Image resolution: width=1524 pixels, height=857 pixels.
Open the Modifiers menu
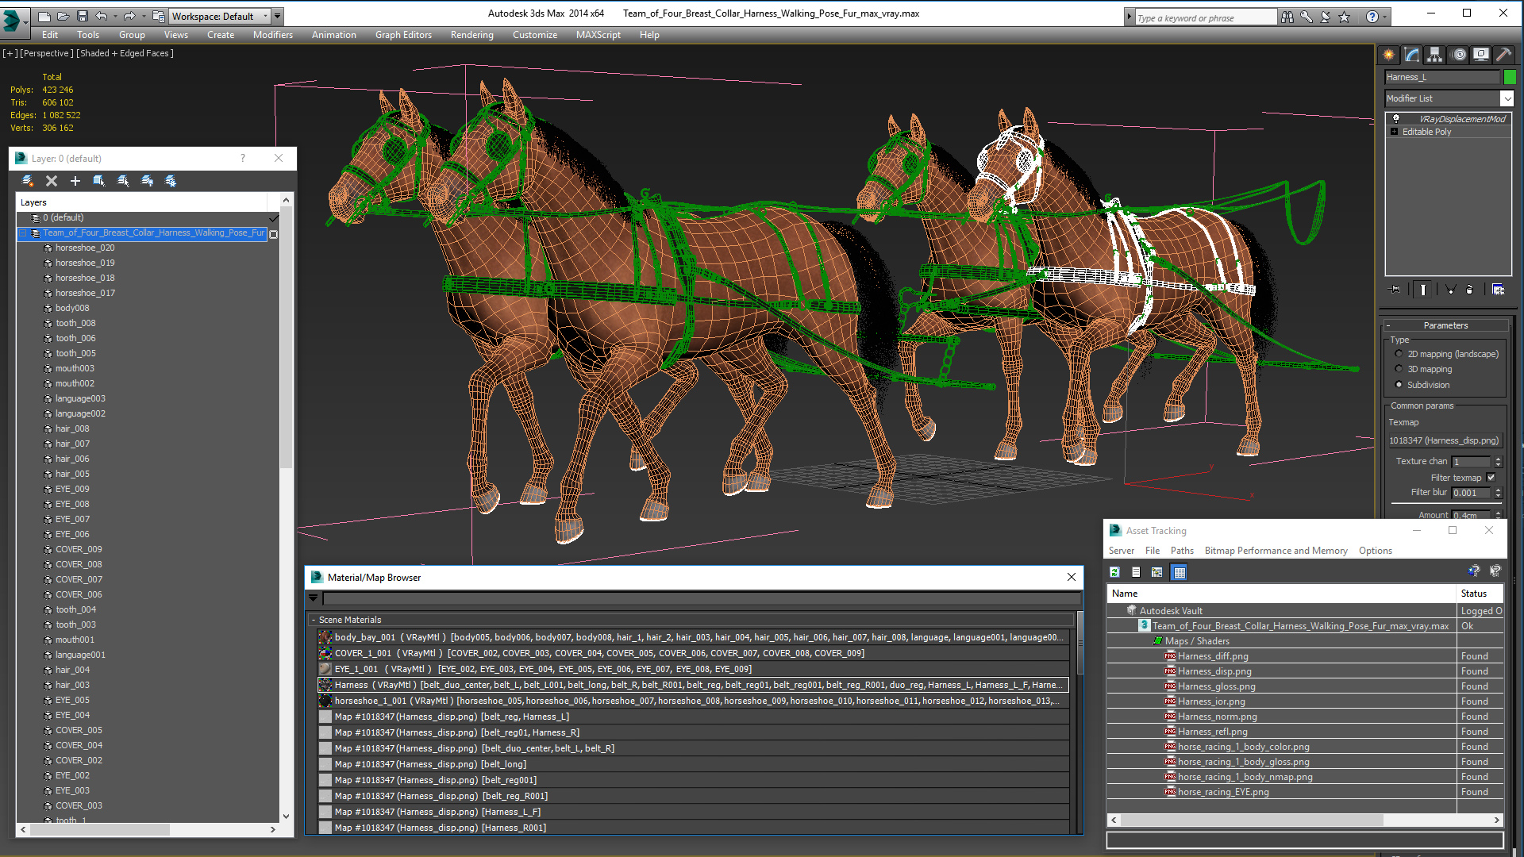click(x=273, y=35)
